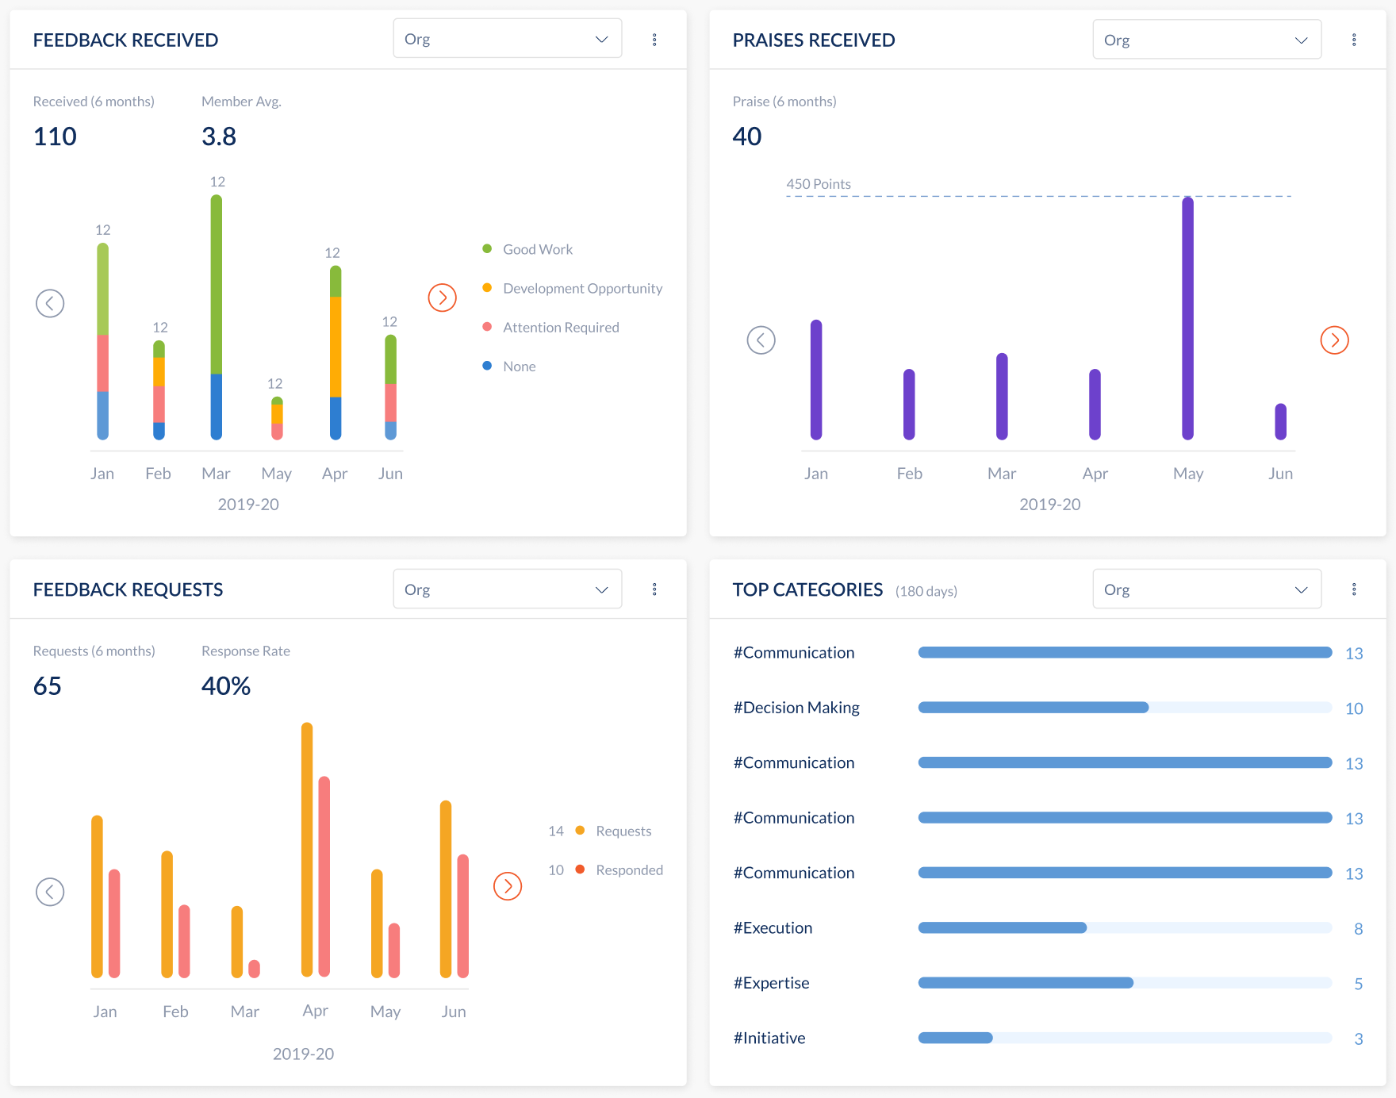The width and height of the screenshot is (1396, 1098).
Task: Open the Top Categories three-dot menu
Action: 1355,589
